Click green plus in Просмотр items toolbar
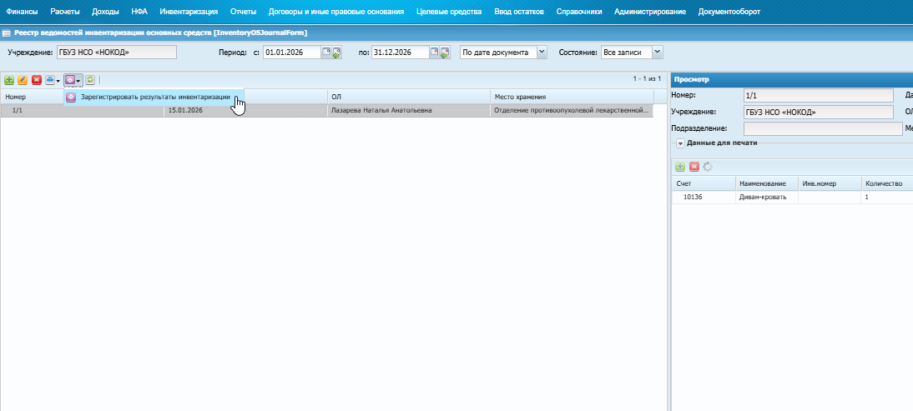This screenshot has height=411, width=913. click(x=680, y=167)
